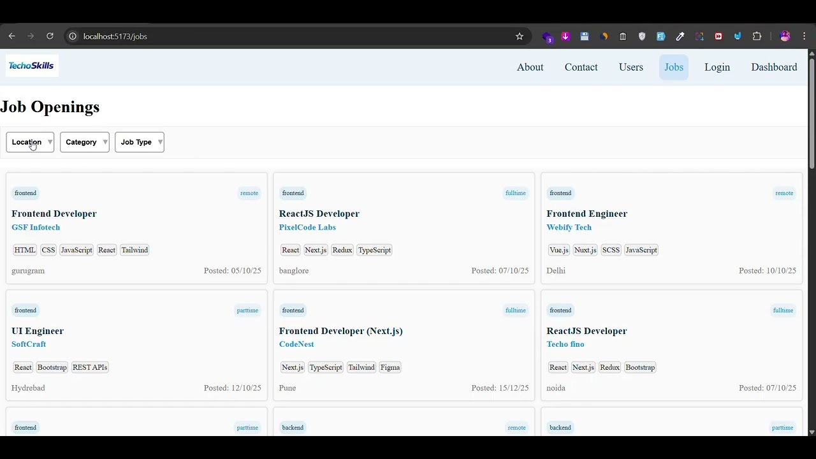Reload the jobs page
The image size is (816, 459).
click(50, 36)
